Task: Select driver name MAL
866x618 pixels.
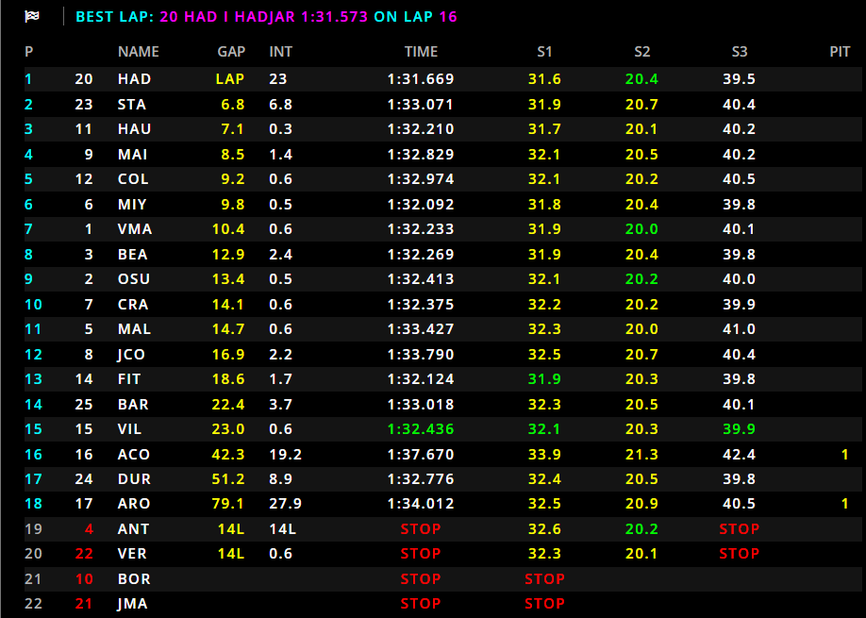Action: point(135,328)
